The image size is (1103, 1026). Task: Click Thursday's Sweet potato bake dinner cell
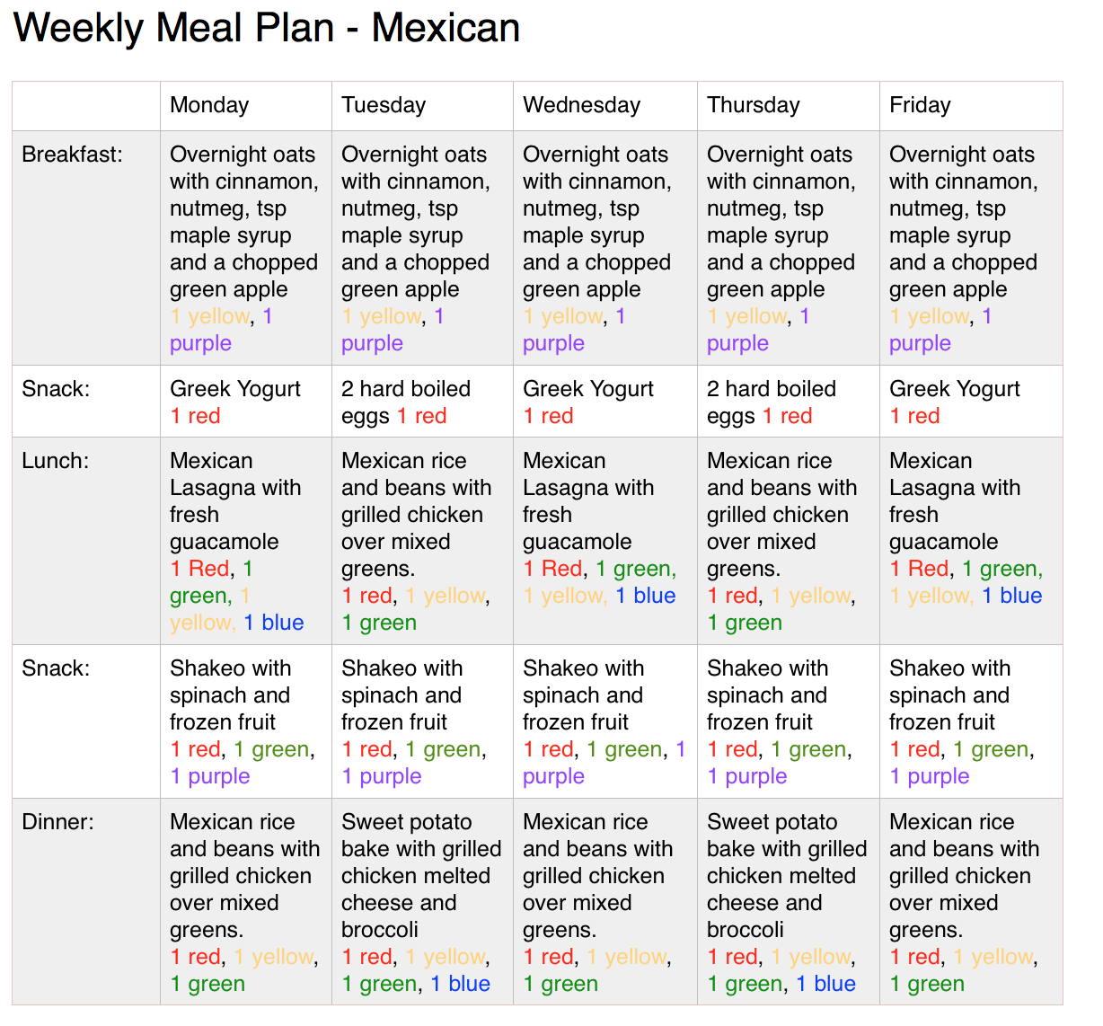(789, 901)
